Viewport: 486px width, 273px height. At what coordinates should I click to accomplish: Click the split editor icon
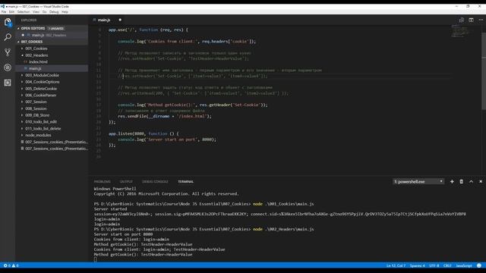click(x=471, y=20)
